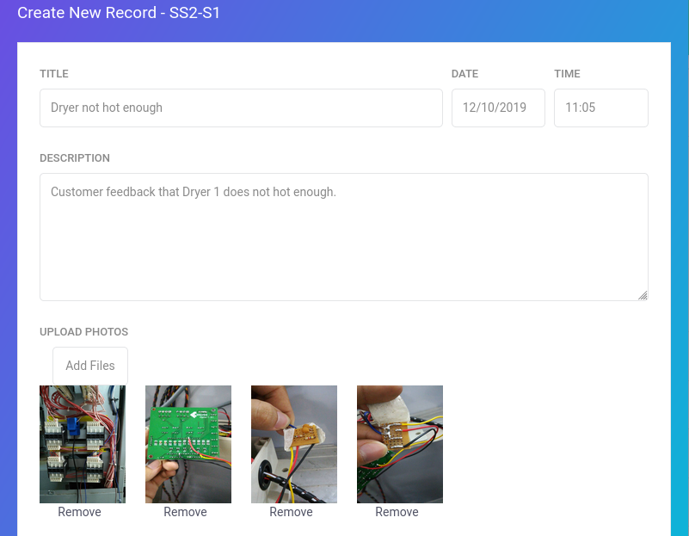Remove the green circuit board photo
Screen dimensions: 689x536
coord(186,512)
